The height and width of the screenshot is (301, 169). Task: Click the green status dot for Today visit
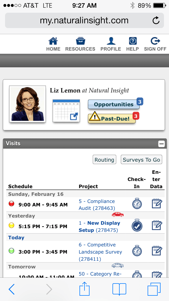(x=11, y=251)
